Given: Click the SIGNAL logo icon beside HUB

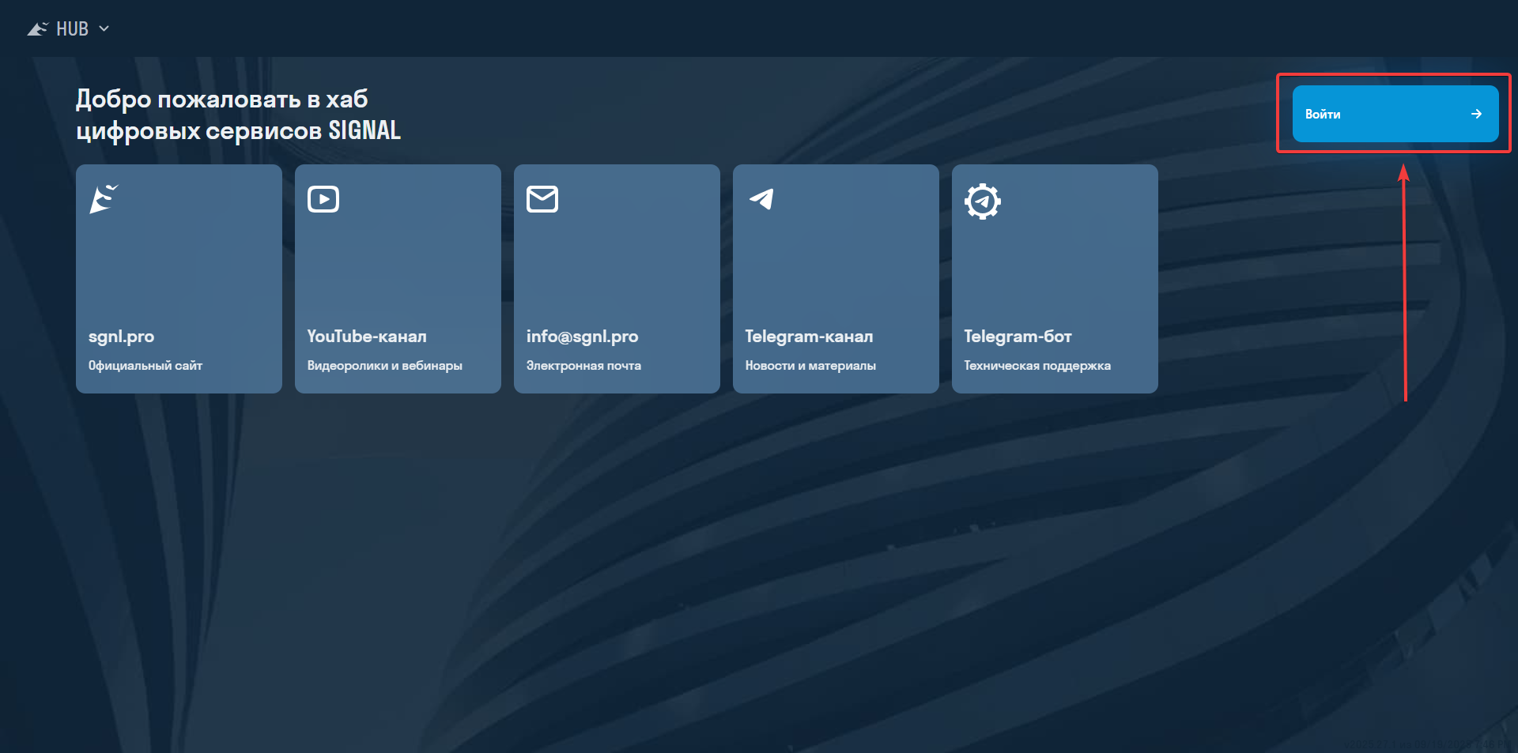Looking at the screenshot, I should coord(37,29).
